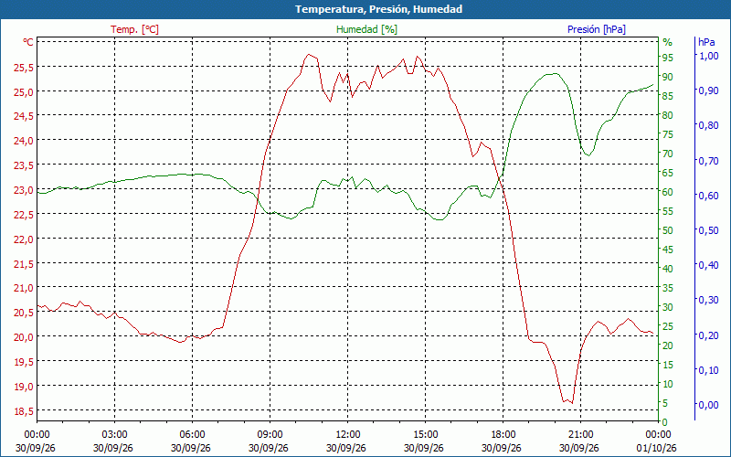This screenshot has width=731, height=457.
Task: Click the 22,0 temperature axis value
Action: click(x=24, y=239)
